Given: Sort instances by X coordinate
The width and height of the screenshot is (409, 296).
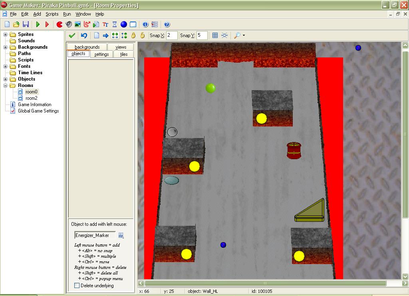Looking at the screenshot, I should click(x=115, y=35).
